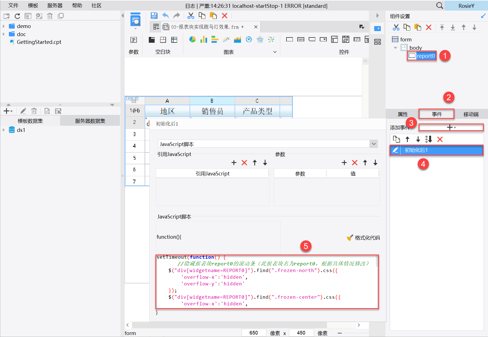
Task: Click the parameter panel P icon
Action: pos(134,40)
